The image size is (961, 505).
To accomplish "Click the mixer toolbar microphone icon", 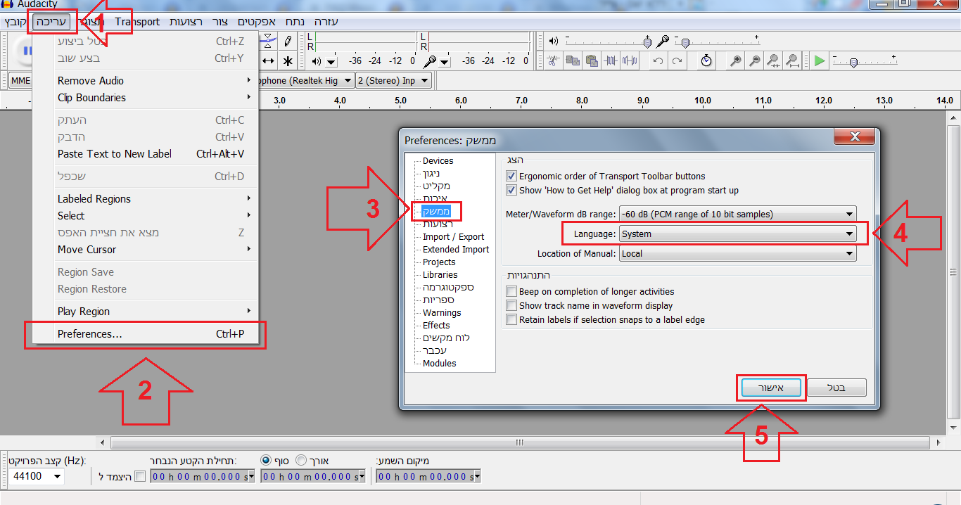I will (x=662, y=41).
